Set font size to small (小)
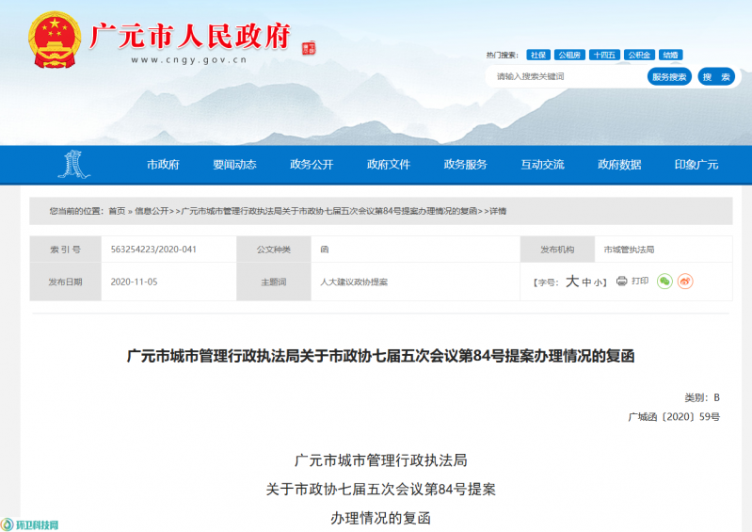Image resolution: width=752 pixels, height=532 pixels. [x=599, y=282]
